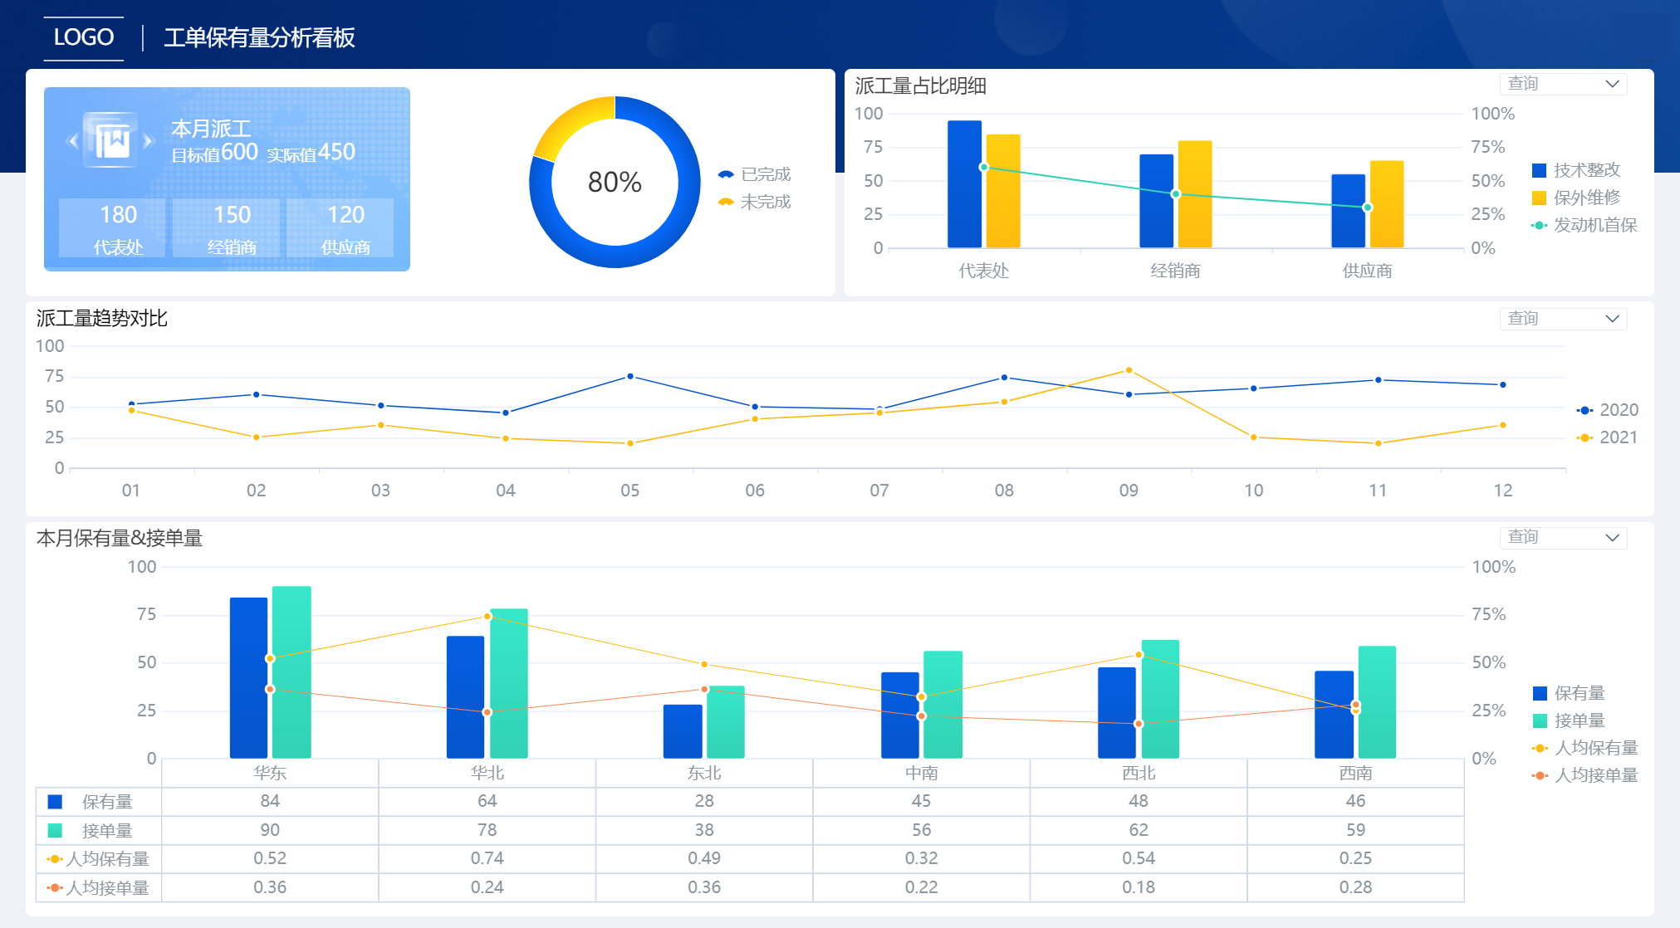Hide the 技术整改 series via legend
The image size is (1680, 928).
point(1539,170)
